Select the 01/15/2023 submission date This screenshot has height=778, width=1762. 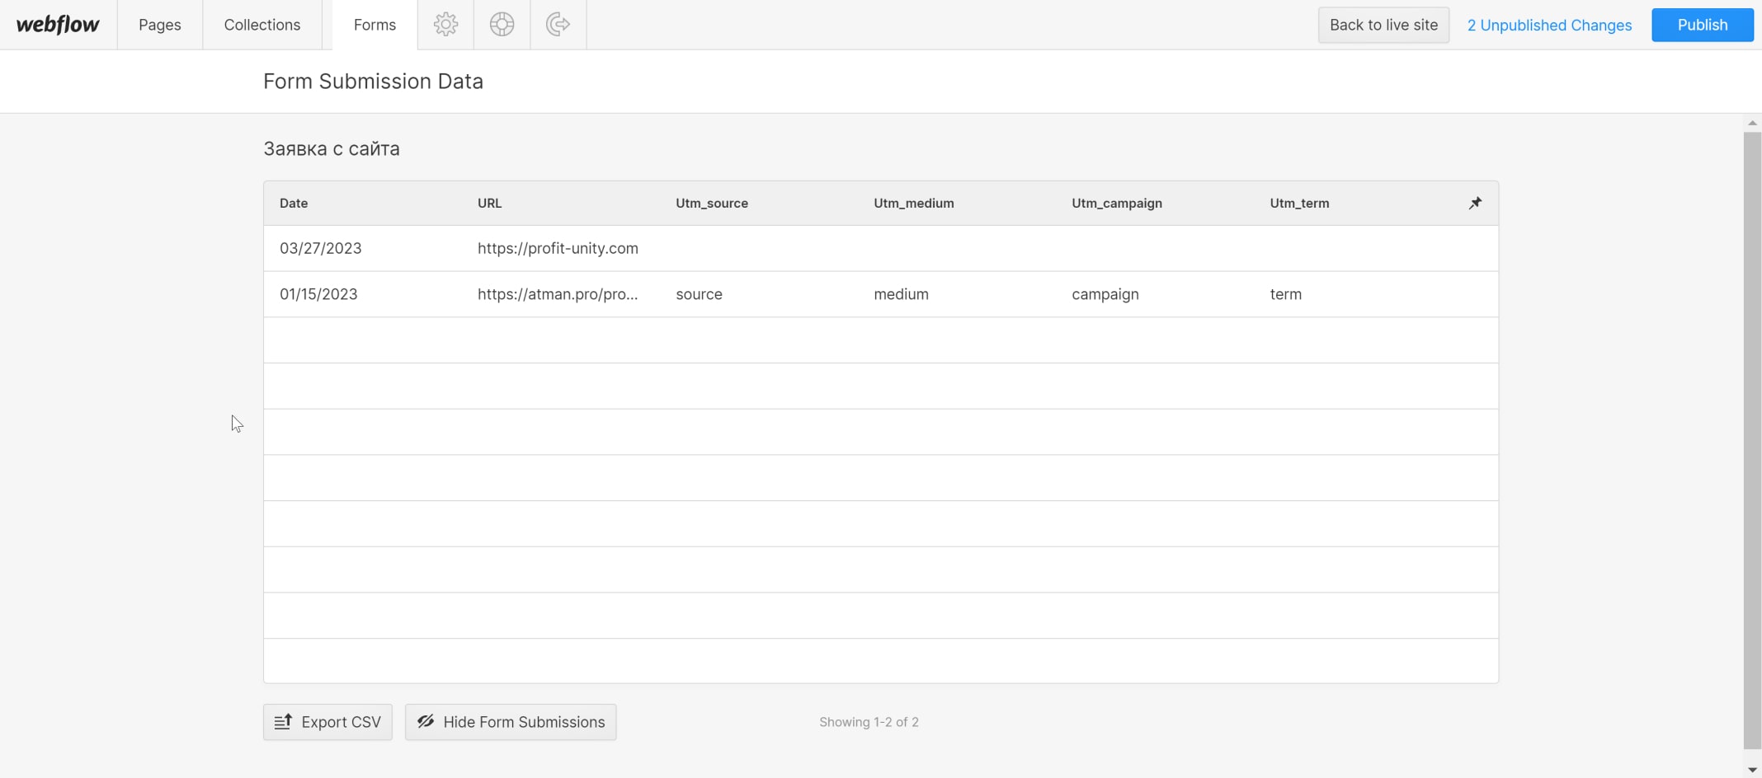(318, 294)
